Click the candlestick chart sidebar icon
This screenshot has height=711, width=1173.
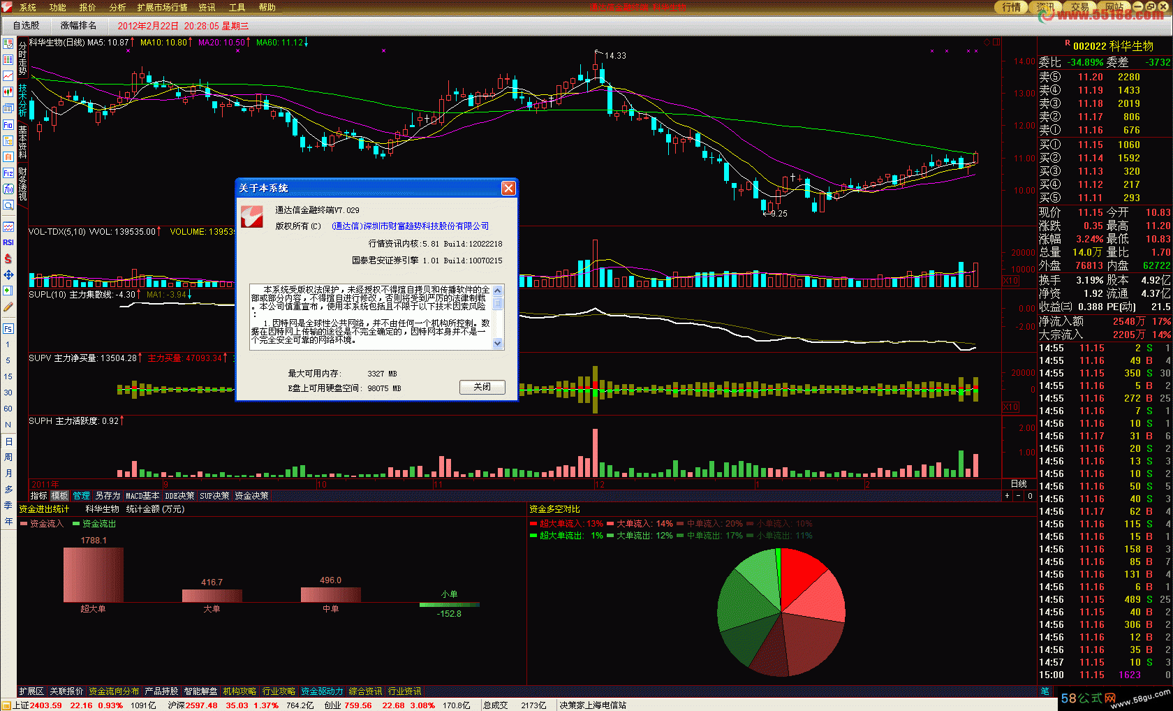point(8,91)
